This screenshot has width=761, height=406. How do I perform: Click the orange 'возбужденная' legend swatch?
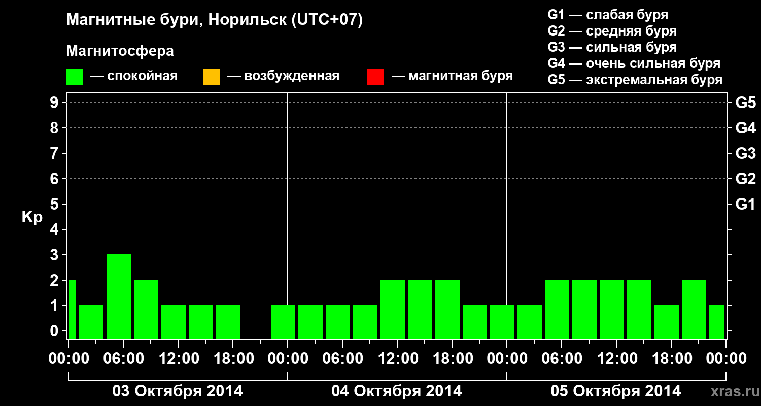point(211,77)
